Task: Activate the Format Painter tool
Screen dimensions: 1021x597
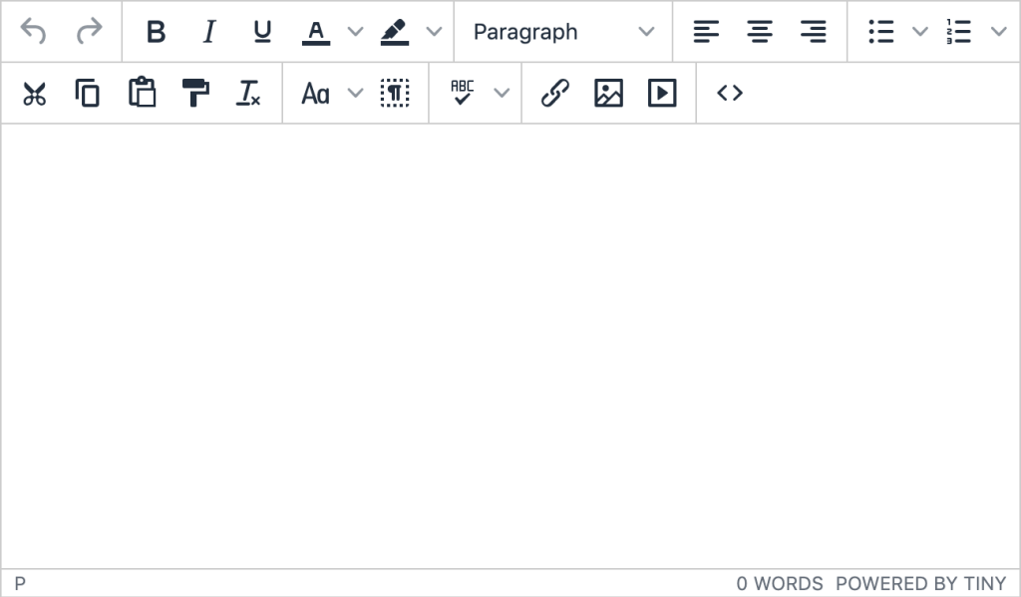Action: point(195,94)
